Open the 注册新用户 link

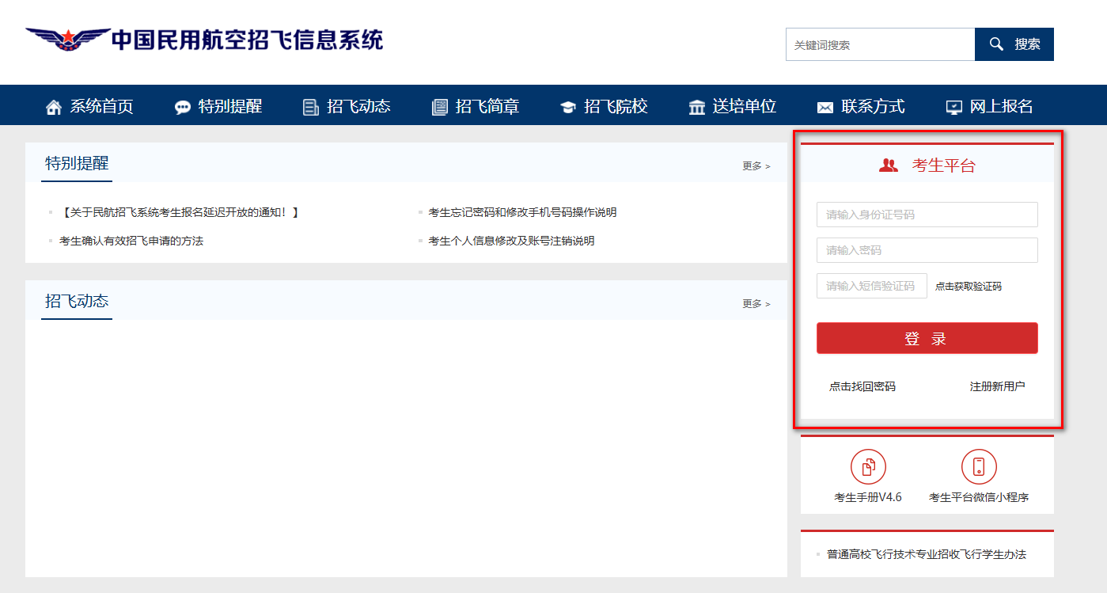point(997,386)
